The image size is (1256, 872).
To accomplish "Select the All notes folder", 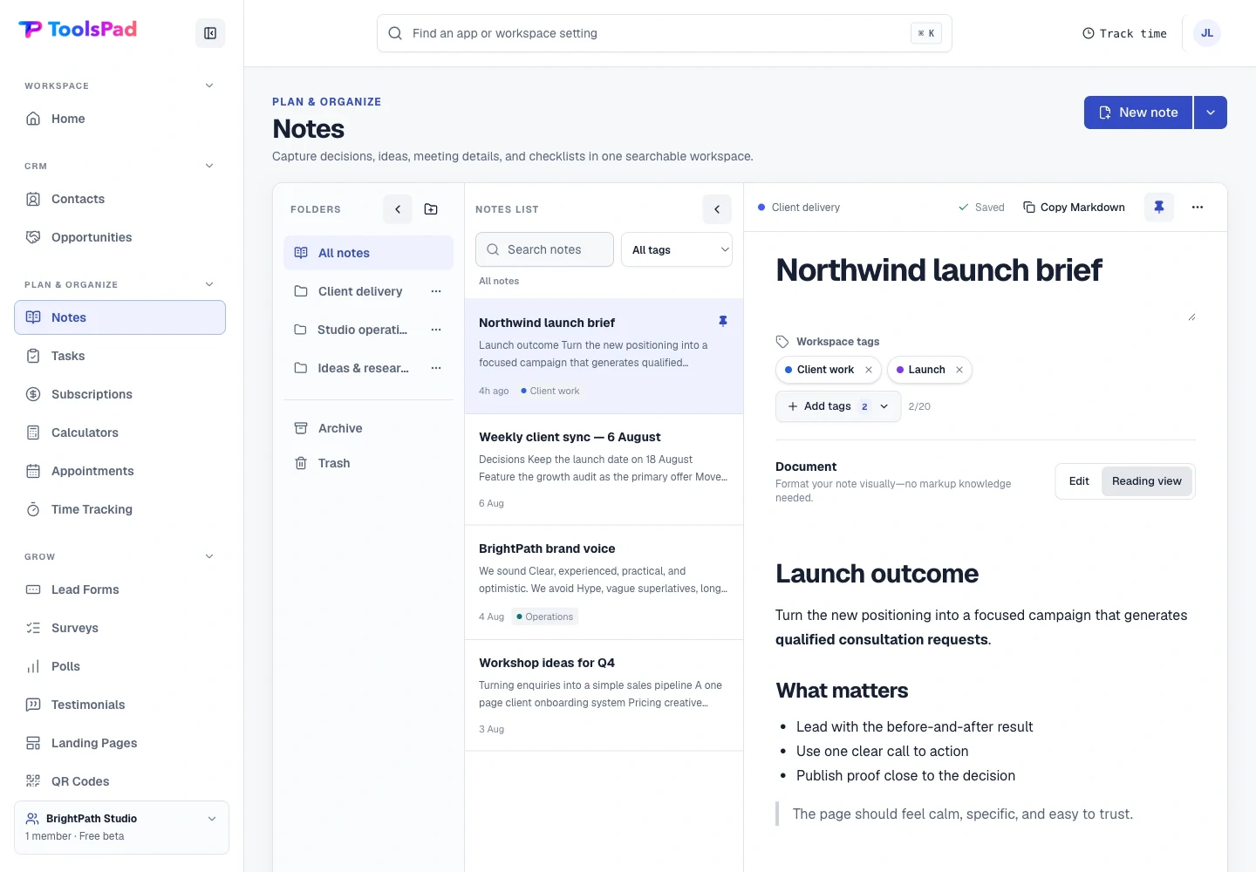I will point(368,253).
